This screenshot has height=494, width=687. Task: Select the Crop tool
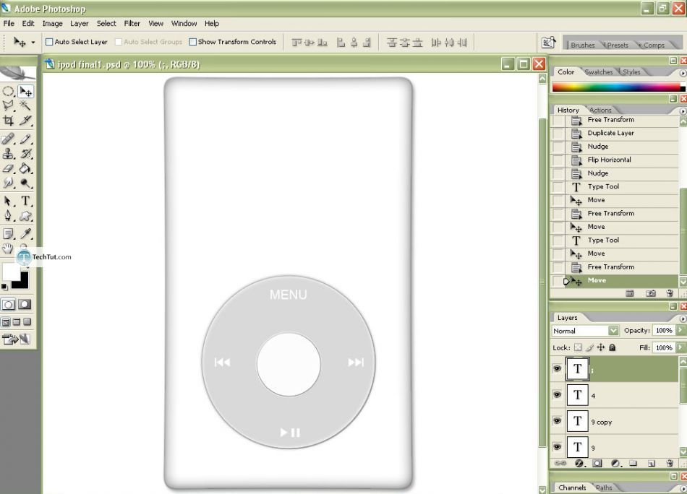tap(9, 121)
